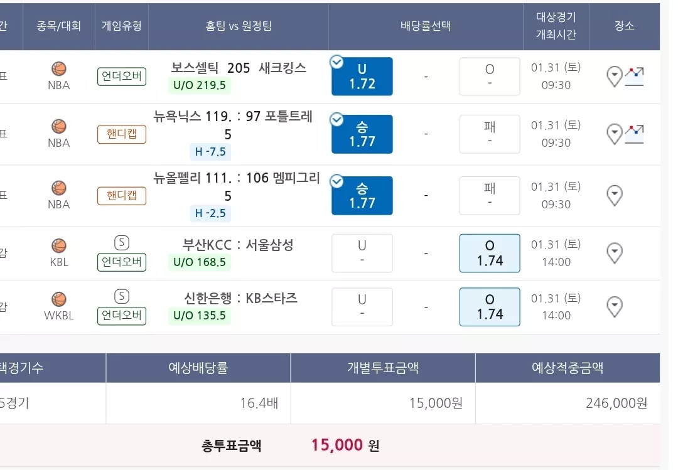
Task: Open venue pin for Boston Celtics game
Action: pyautogui.click(x=615, y=77)
